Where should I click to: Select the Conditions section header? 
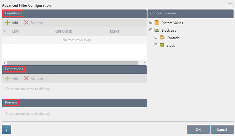(x=13, y=14)
